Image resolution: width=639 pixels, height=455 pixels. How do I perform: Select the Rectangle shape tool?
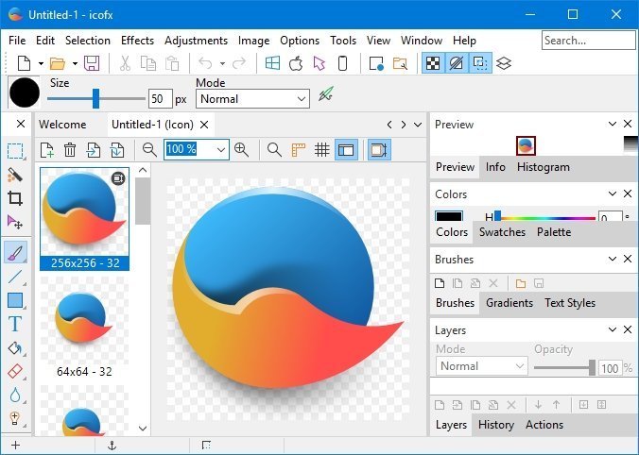(x=15, y=301)
